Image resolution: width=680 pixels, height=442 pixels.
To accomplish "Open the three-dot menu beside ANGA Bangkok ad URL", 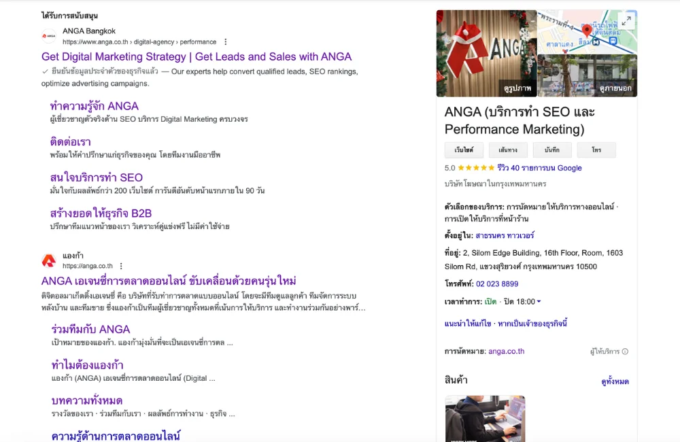I will 226,42.
